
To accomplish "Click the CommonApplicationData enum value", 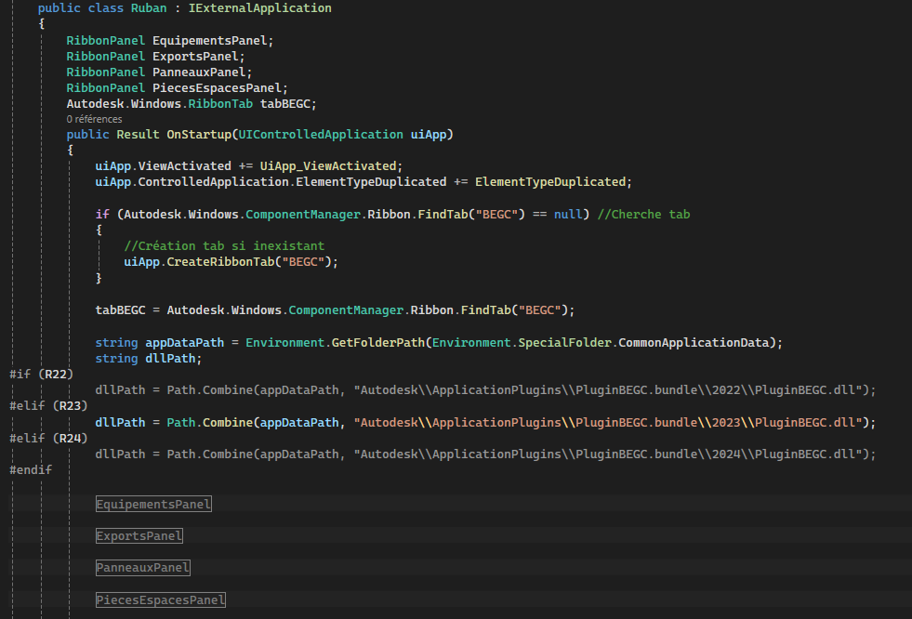I will (x=698, y=342).
